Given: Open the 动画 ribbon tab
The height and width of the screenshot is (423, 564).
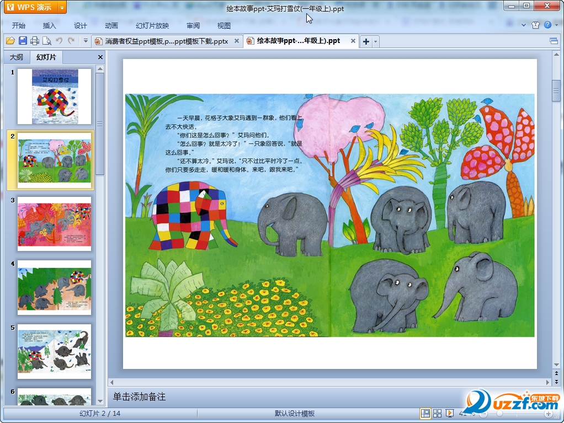Looking at the screenshot, I should [x=111, y=25].
